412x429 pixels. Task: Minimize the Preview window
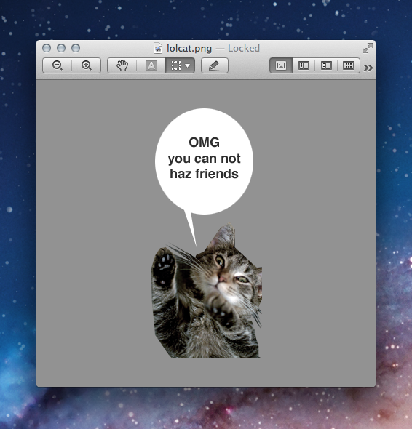pos(61,48)
